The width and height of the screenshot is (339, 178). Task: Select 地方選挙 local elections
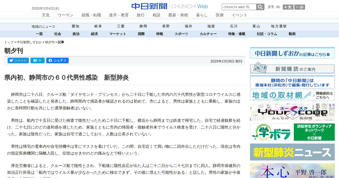point(279,26)
